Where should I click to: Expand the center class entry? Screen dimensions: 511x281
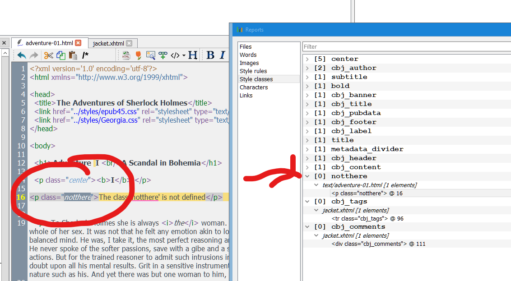point(307,59)
